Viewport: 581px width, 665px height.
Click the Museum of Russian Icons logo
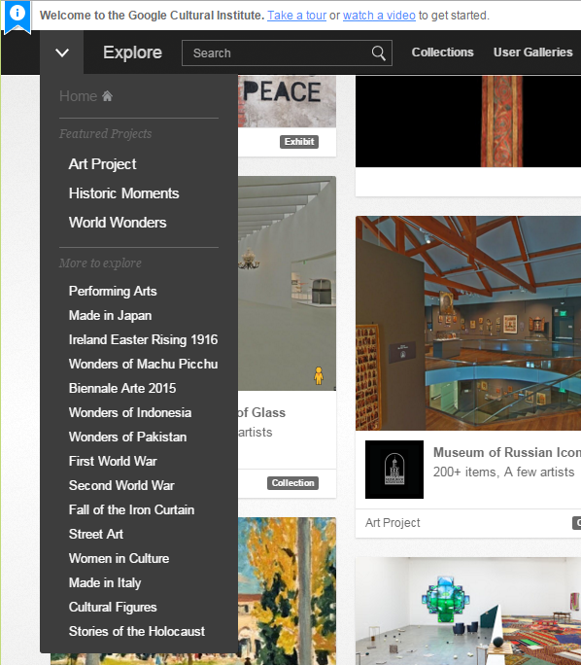click(394, 470)
